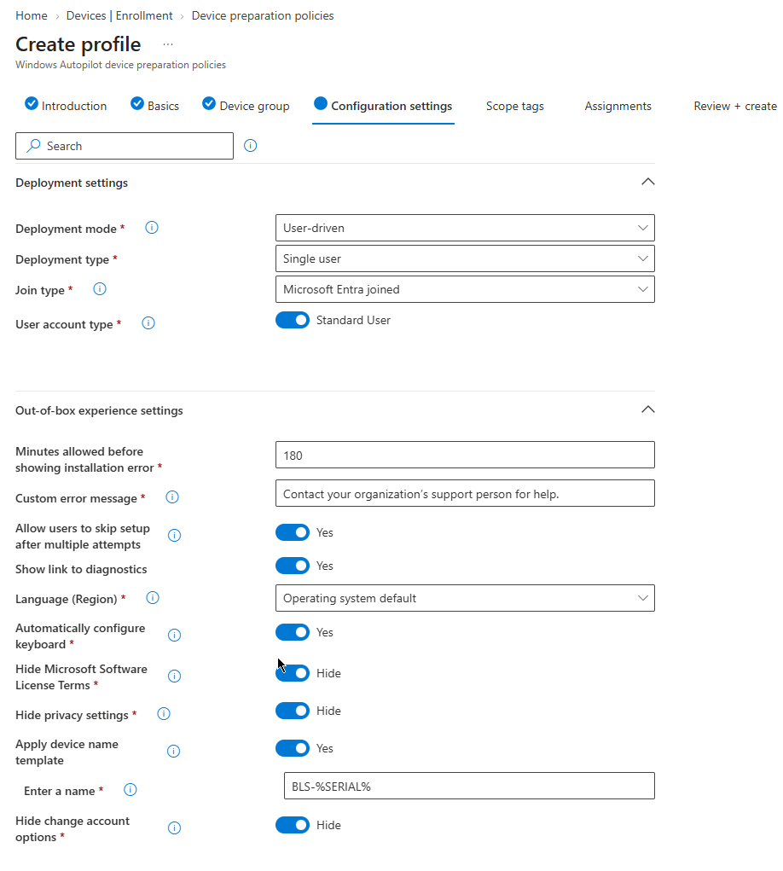This screenshot has width=783, height=871.
Task: Click info icon next to Language (Region)
Action: (152, 598)
